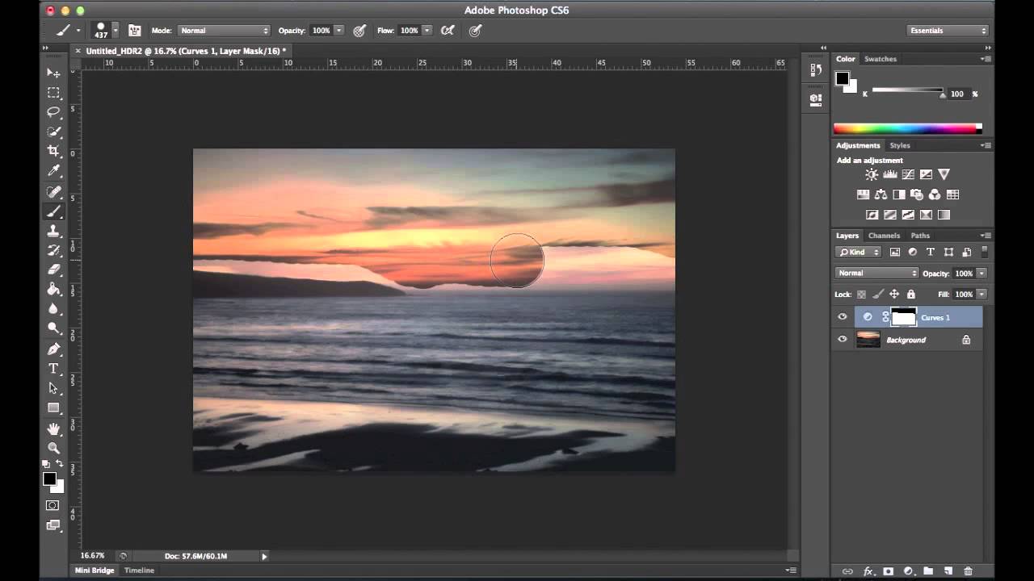Click the add layer style fx button
The image size is (1034, 581).
(x=868, y=571)
